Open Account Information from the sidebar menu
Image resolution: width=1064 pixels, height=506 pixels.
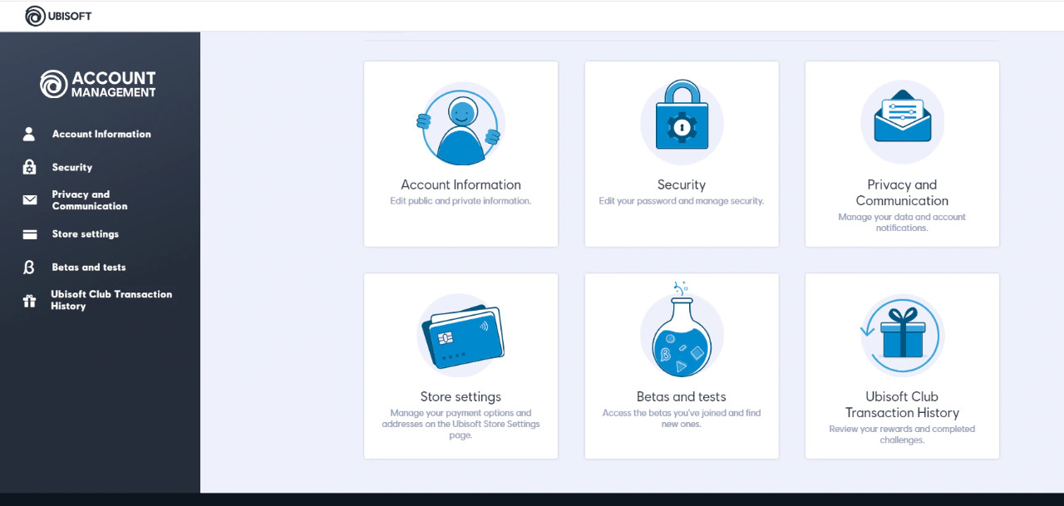click(101, 134)
